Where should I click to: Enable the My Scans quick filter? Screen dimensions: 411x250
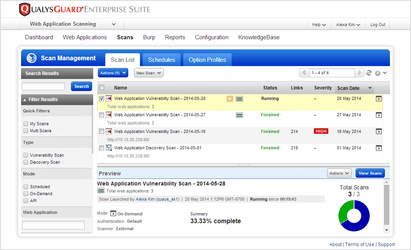coord(26,124)
